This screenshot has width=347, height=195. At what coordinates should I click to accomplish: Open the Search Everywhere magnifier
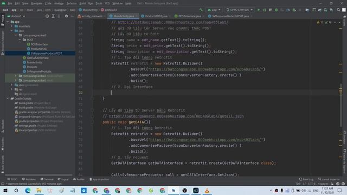(338, 10)
